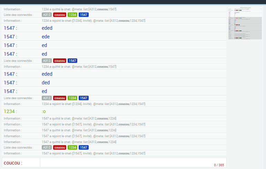Click the red "coucou :" nickname label
Screen dimensions: 266x169
[13, 163]
